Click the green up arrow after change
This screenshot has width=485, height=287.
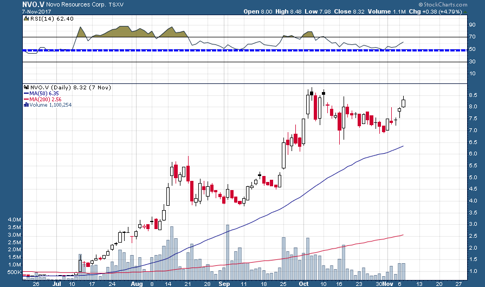(465, 12)
